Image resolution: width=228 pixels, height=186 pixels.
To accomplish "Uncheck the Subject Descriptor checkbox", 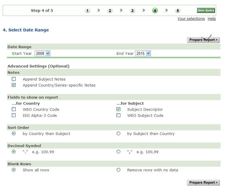I will click(119, 109).
